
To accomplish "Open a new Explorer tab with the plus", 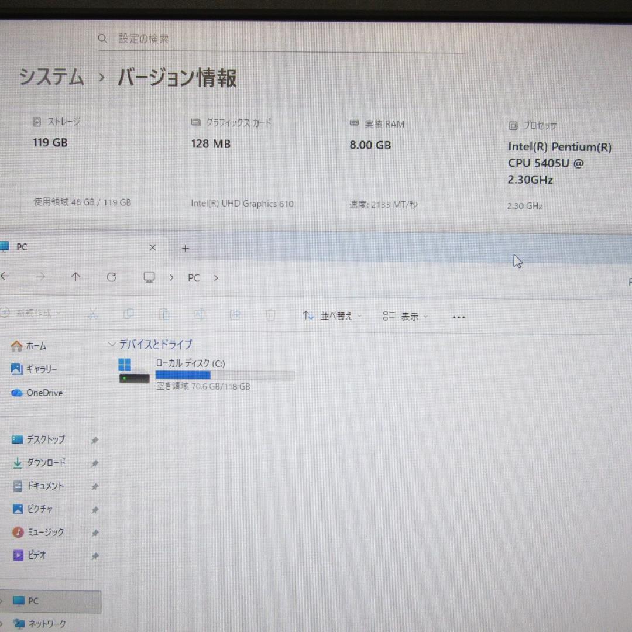I will pyautogui.click(x=184, y=248).
